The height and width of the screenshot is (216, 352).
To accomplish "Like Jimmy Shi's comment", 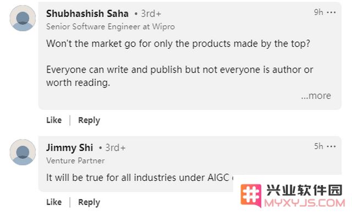I will coord(54,202).
